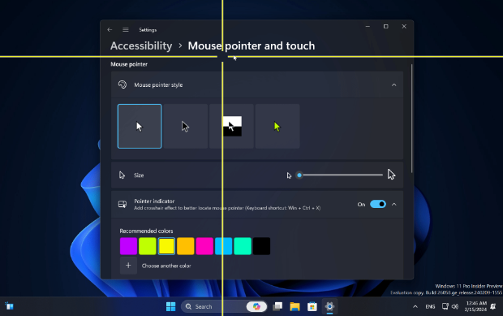This screenshot has width=503, height=316.
Task: Choose the purple recommended color
Action: click(128, 246)
